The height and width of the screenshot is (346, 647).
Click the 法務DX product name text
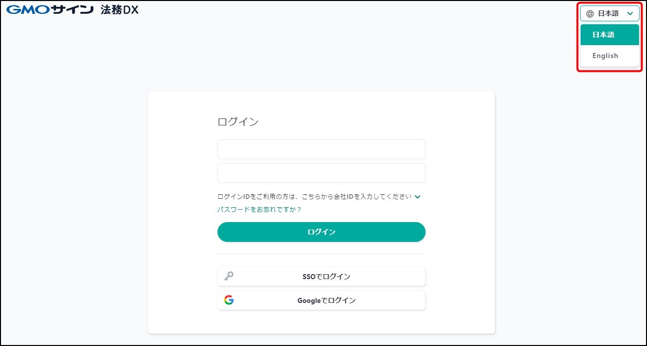pos(120,10)
